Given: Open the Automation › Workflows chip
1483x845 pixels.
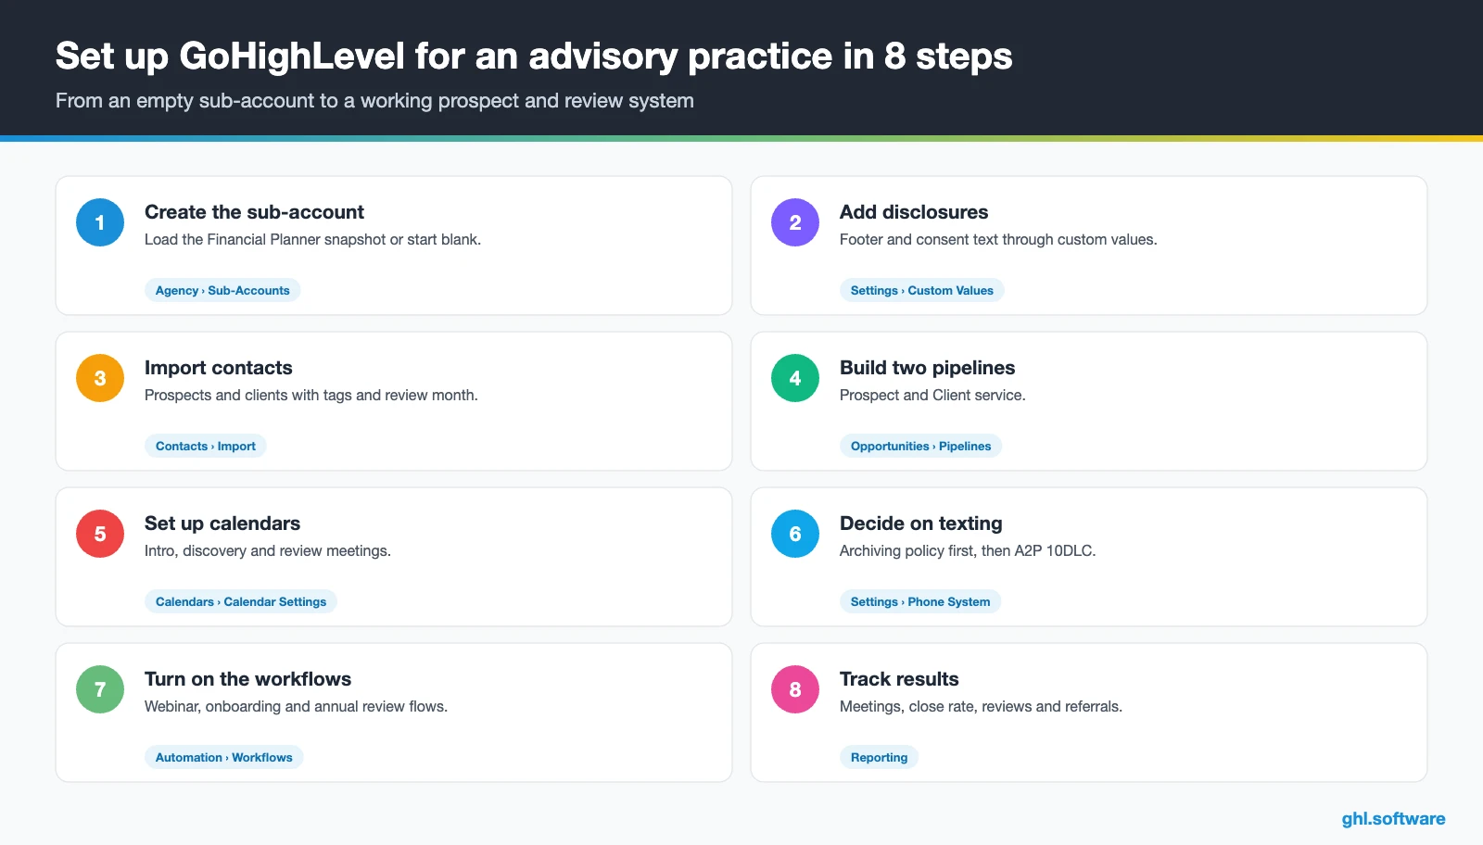Looking at the screenshot, I should tap(224, 757).
